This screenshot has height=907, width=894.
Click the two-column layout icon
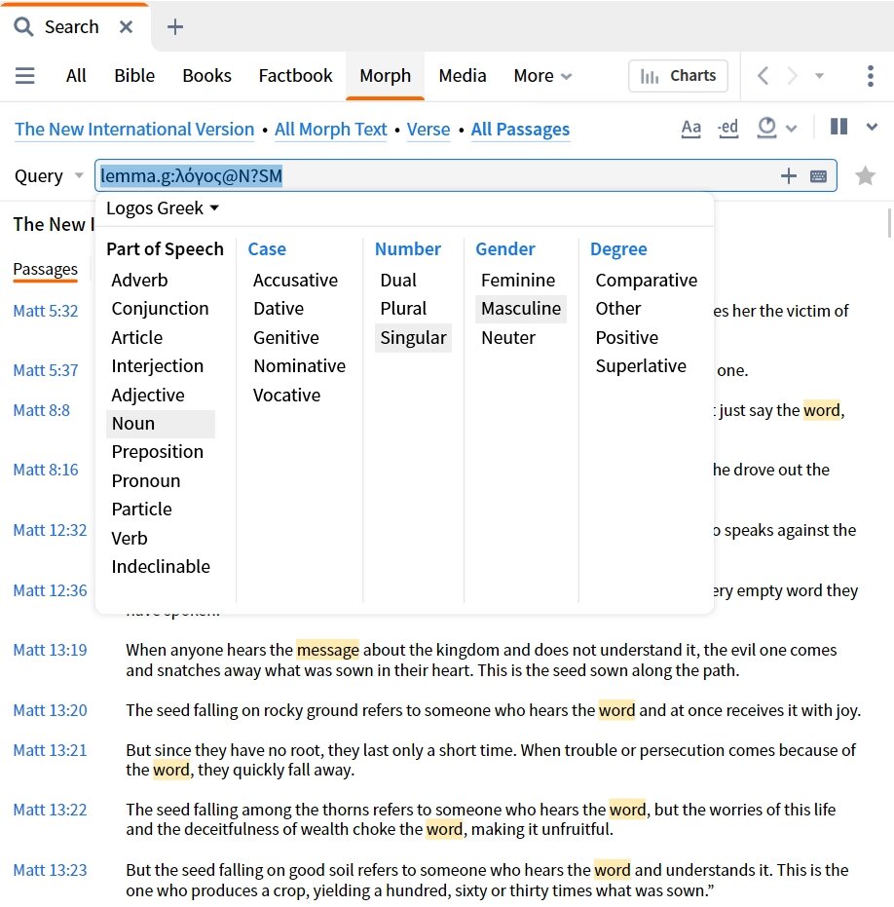click(x=839, y=127)
